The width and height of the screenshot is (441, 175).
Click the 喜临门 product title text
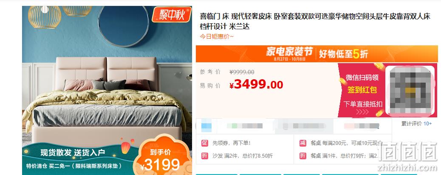click(x=315, y=21)
